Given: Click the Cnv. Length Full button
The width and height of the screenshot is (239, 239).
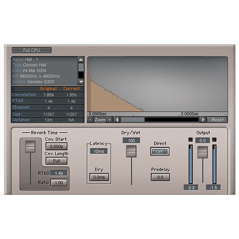Looking at the screenshot, I should point(57,161).
